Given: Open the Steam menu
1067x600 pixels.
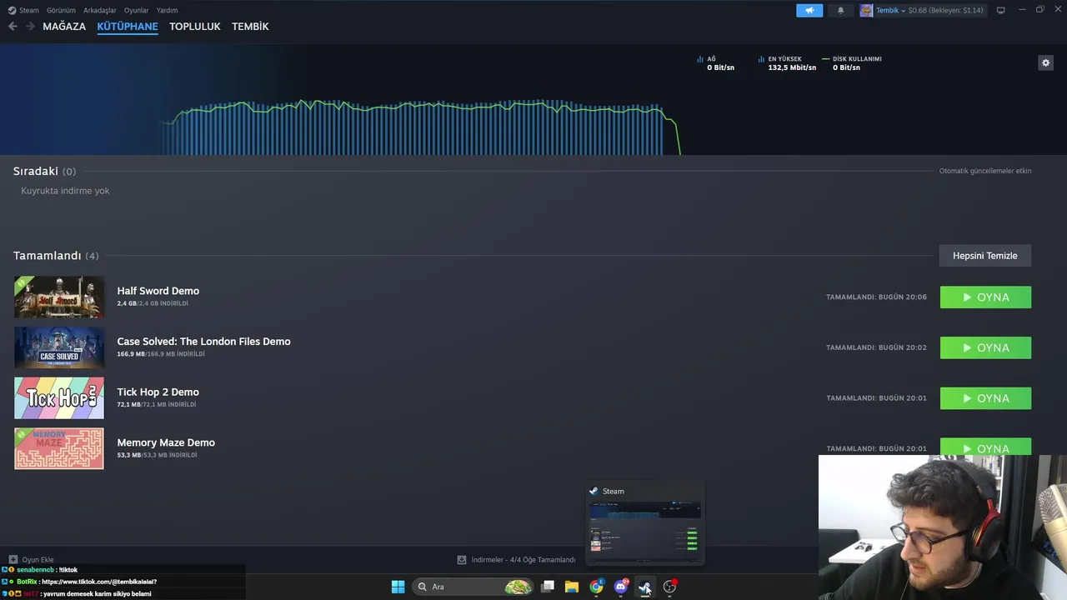Looking at the screenshot, I should [23, 10].
